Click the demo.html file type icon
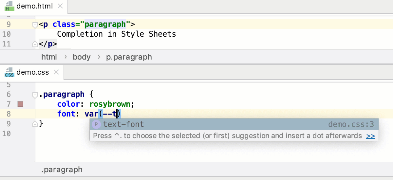 9,6
